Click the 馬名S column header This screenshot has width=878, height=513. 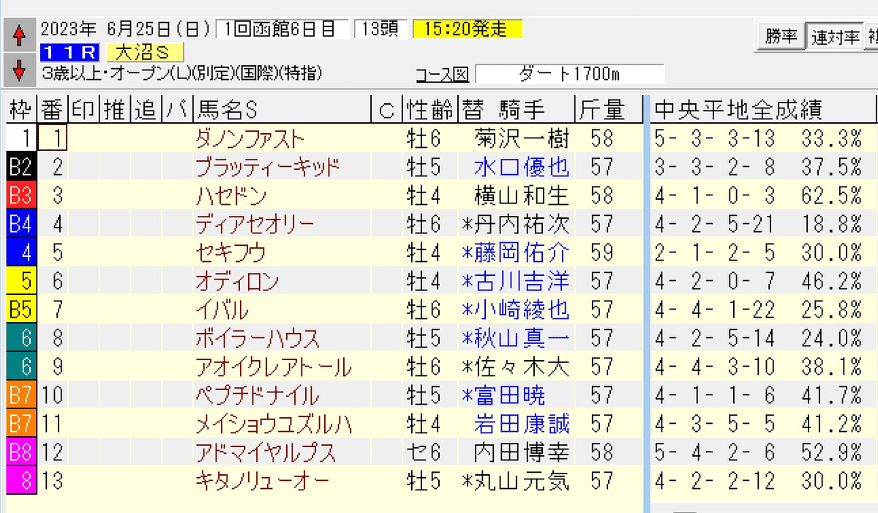pyautogui.click(x=212, y=108)
